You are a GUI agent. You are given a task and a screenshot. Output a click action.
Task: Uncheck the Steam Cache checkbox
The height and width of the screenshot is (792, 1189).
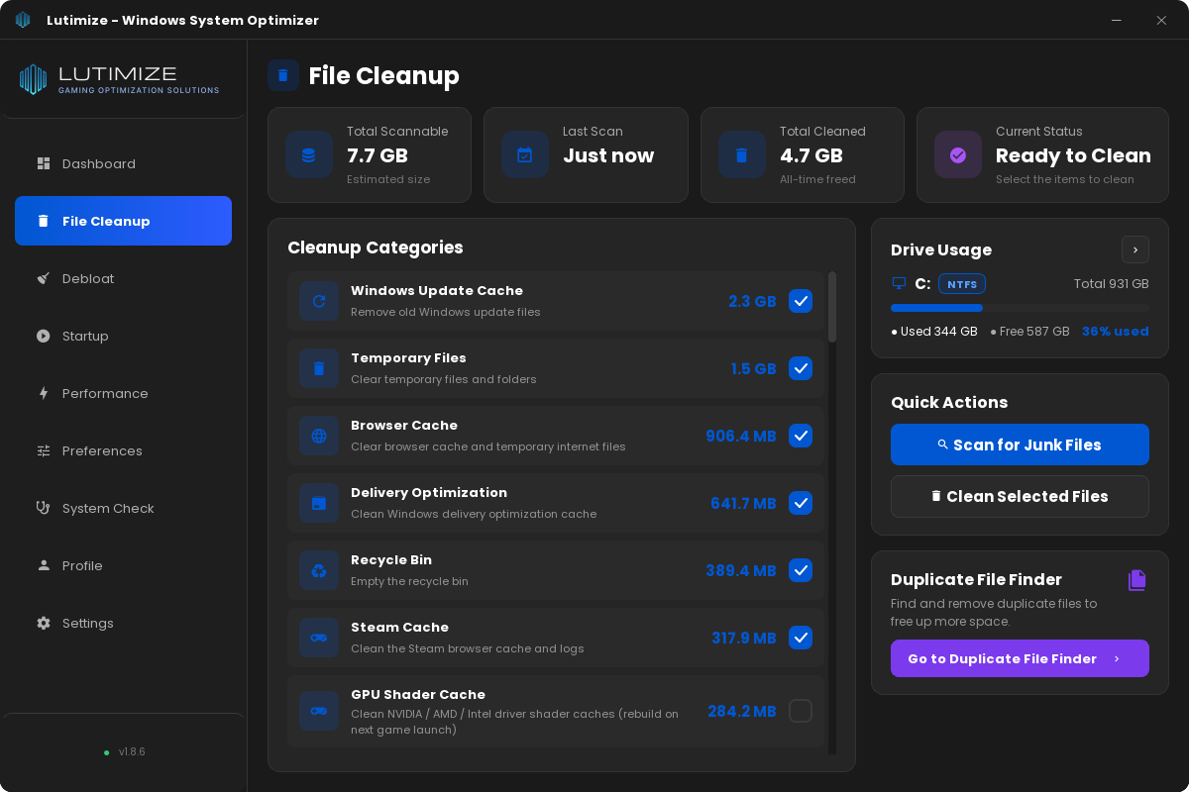click(x=801, y=638)
